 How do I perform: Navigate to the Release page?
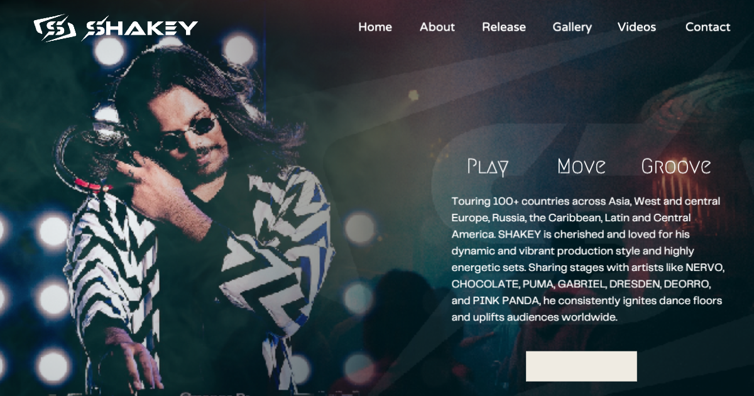(x=504, y=27)
